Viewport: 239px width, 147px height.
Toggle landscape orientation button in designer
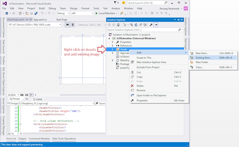click(68, 25)
